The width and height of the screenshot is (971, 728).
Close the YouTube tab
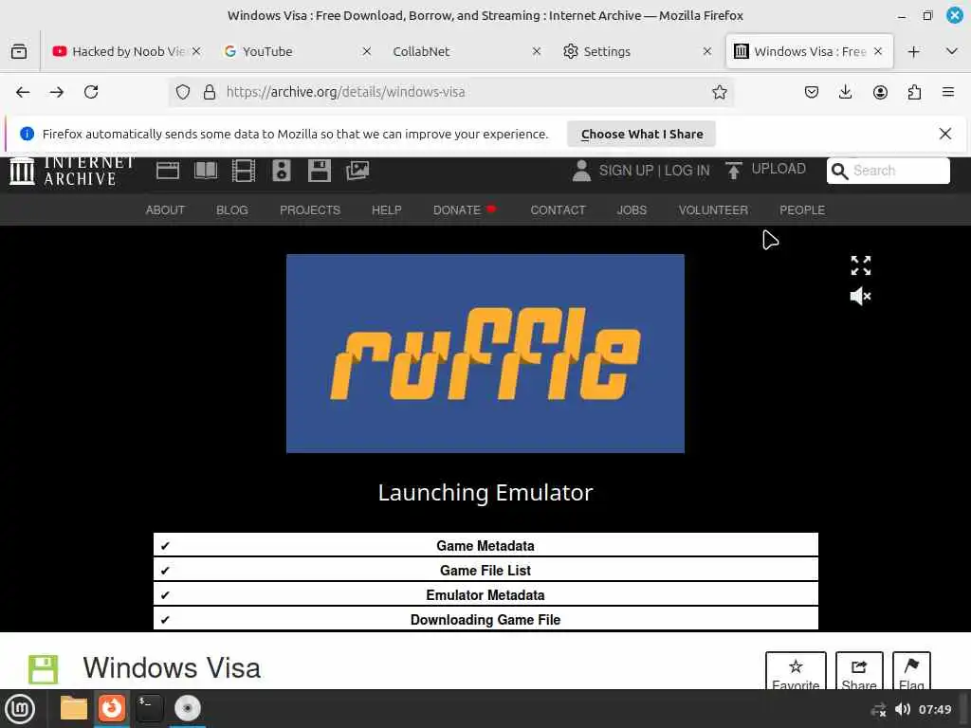click(367, 51)
